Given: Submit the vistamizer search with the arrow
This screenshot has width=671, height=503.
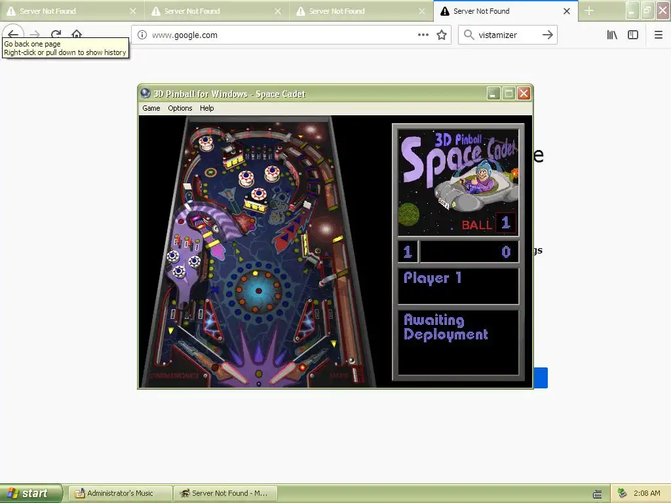Looking at the screenshot, I should [548, 35].
